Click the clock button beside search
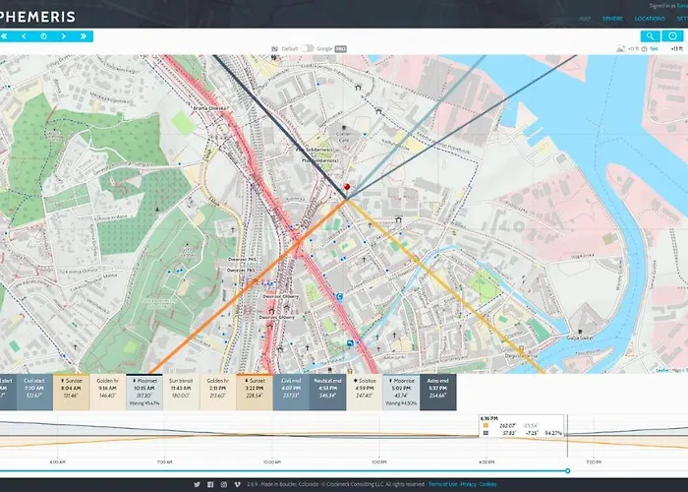Viewport: 688px width, 492px height. [x=674, y=36]
